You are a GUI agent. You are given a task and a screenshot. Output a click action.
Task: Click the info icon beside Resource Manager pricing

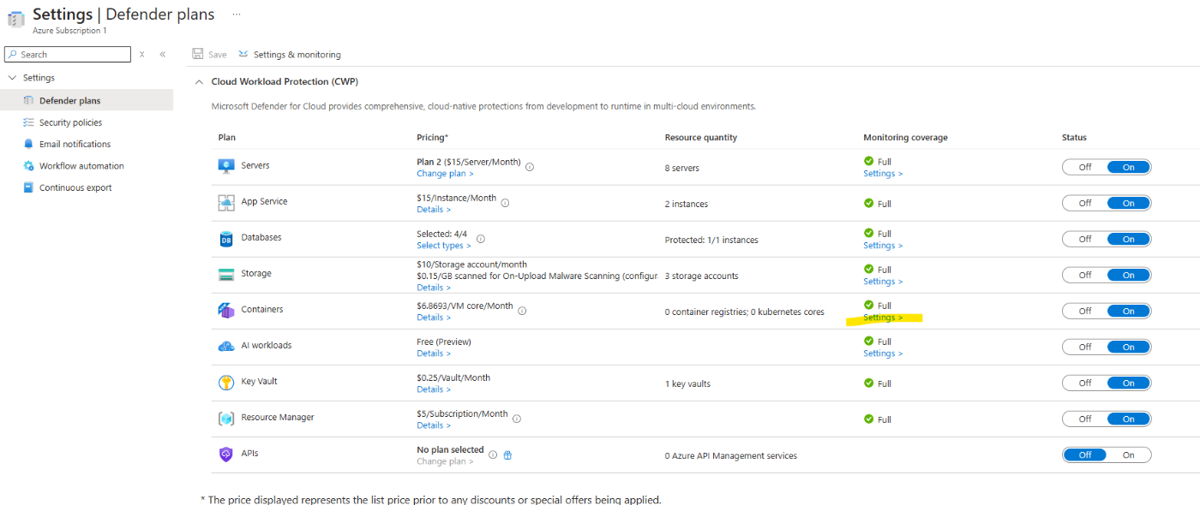(x=517, y=419)
